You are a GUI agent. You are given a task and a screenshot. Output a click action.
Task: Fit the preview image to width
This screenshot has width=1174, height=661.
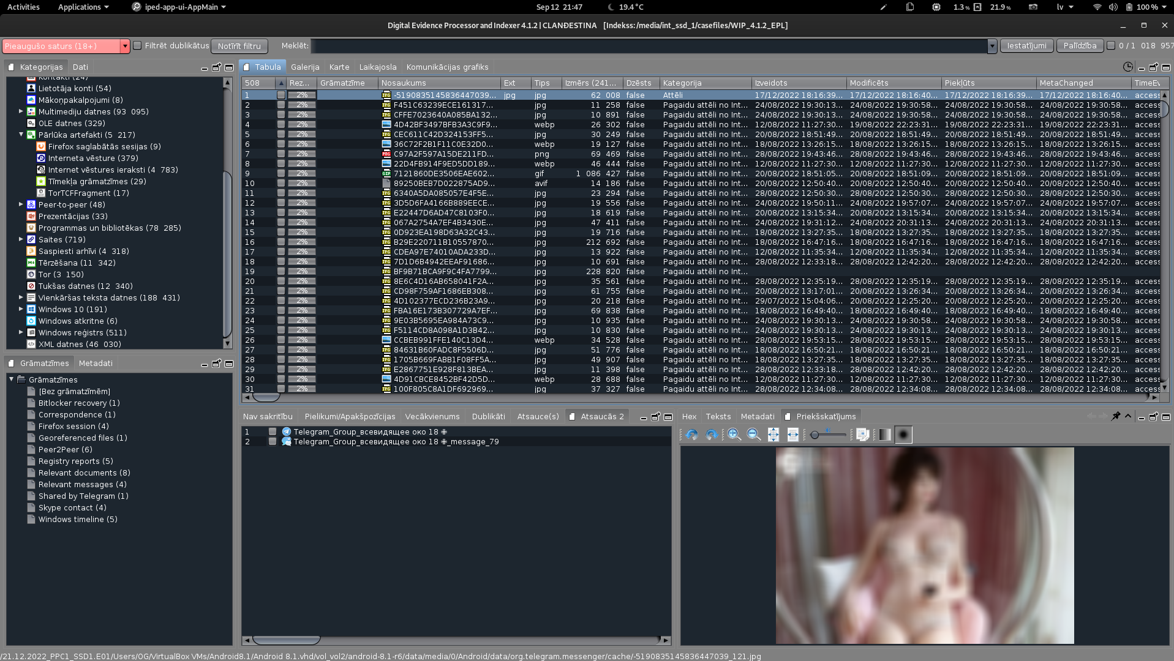[x=793, y=435]
